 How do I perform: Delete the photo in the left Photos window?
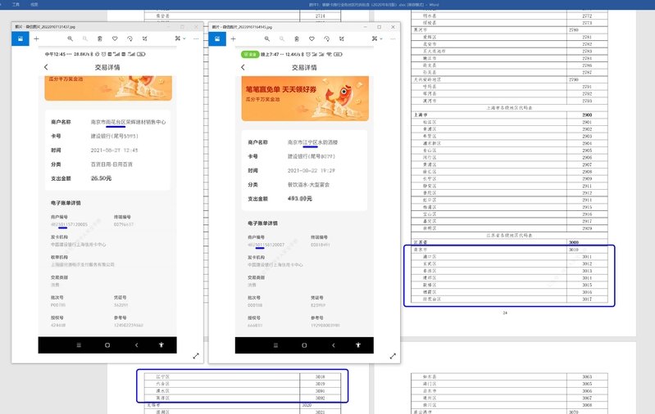[x=100, y=38]
